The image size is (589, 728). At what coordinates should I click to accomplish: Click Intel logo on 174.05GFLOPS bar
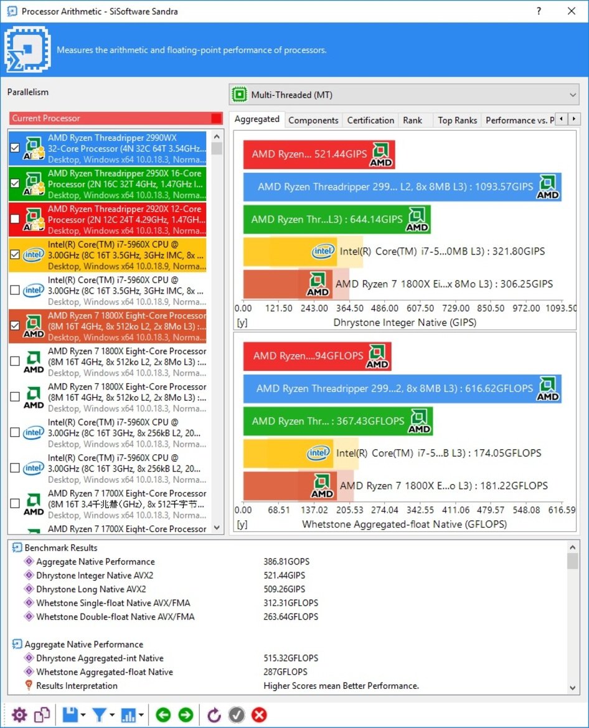point(319,453)
